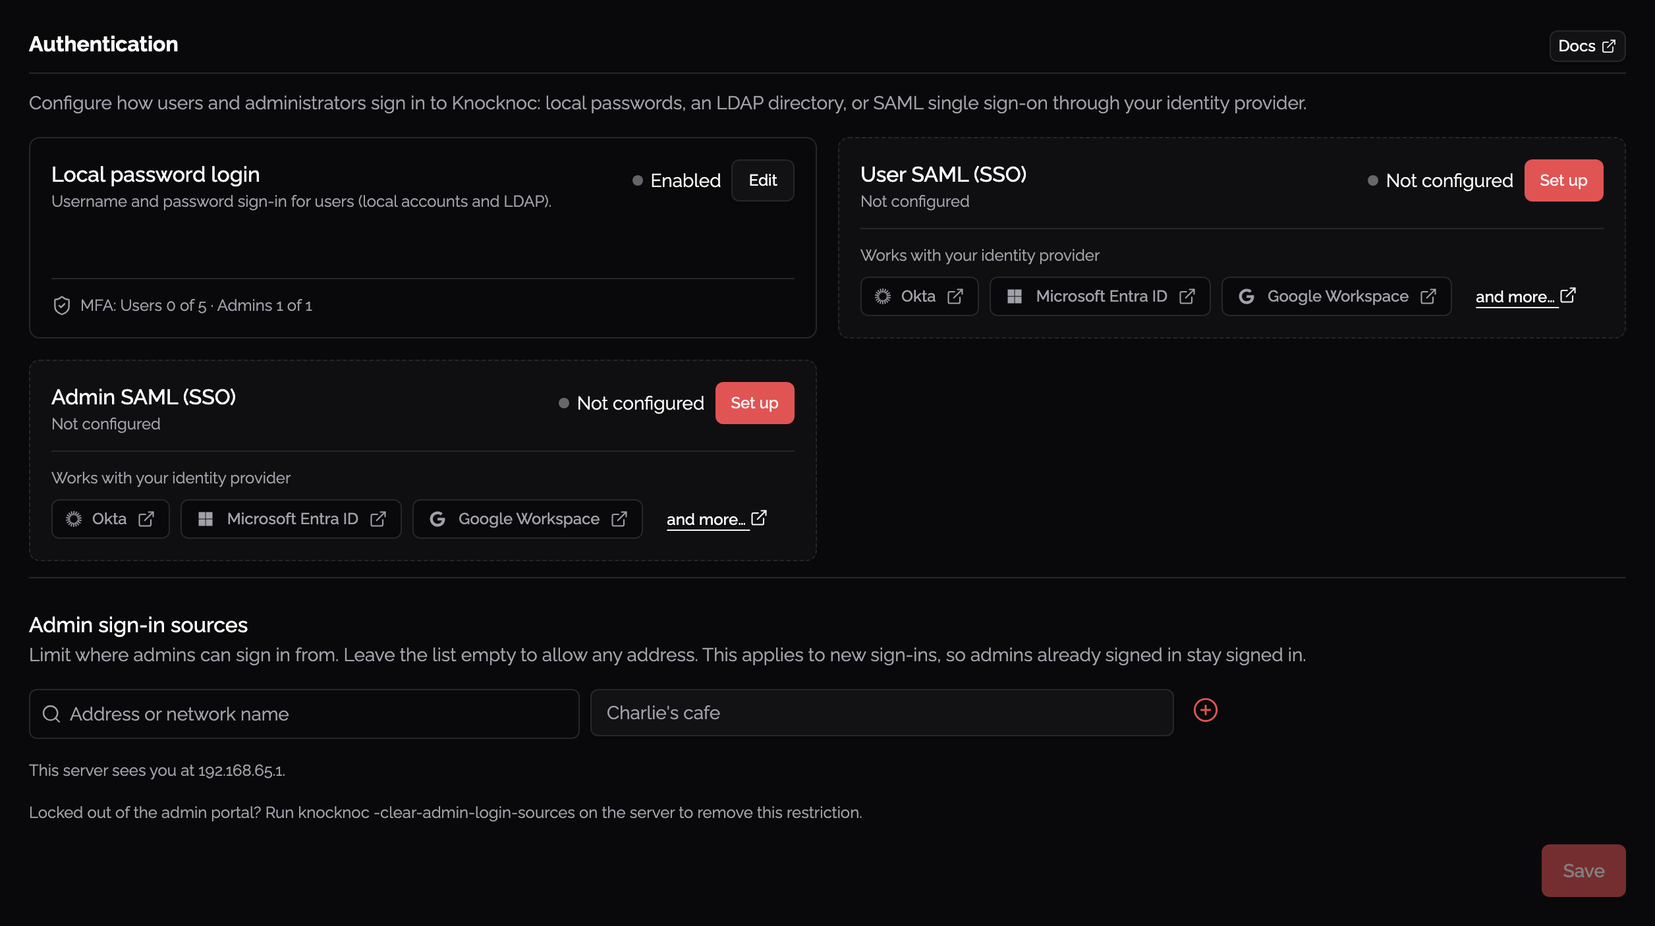Viewport: 1655px width, 926px height.
Task: Click 'This server sees you at 192.168.65.1' text
Action: point(157,771)
